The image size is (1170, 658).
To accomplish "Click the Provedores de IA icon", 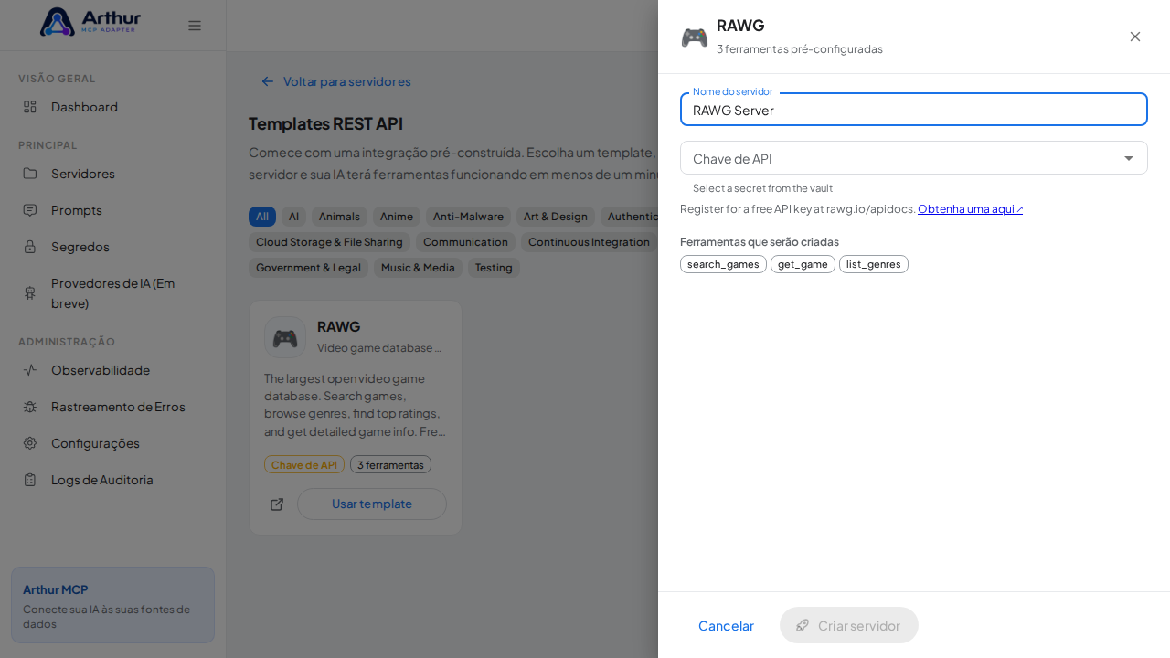I will pos(30,292).
